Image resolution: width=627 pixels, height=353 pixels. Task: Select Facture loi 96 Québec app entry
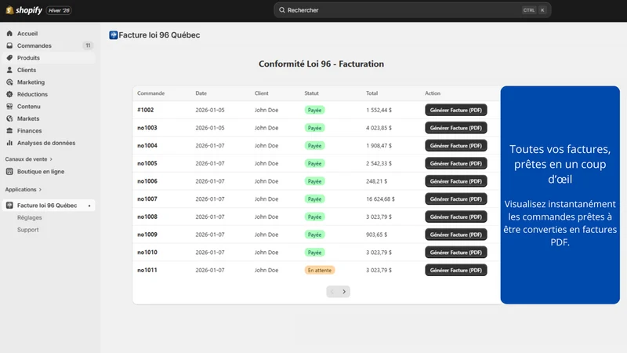tap(48, 206)
